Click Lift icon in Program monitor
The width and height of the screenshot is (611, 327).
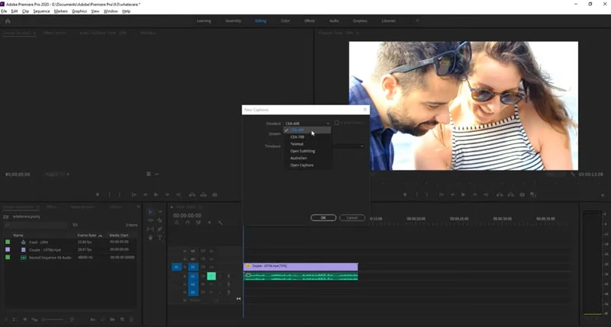click(499, 194)
